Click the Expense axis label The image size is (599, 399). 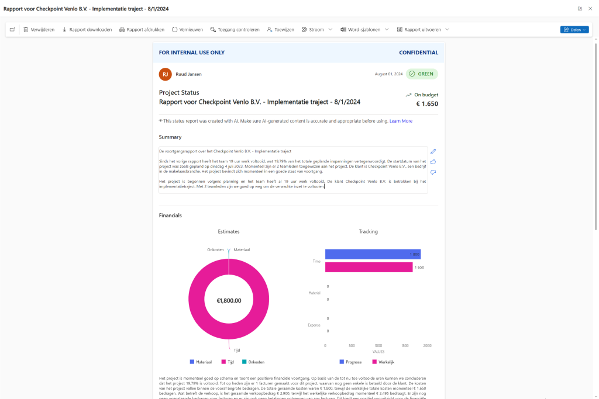[314, 325]
